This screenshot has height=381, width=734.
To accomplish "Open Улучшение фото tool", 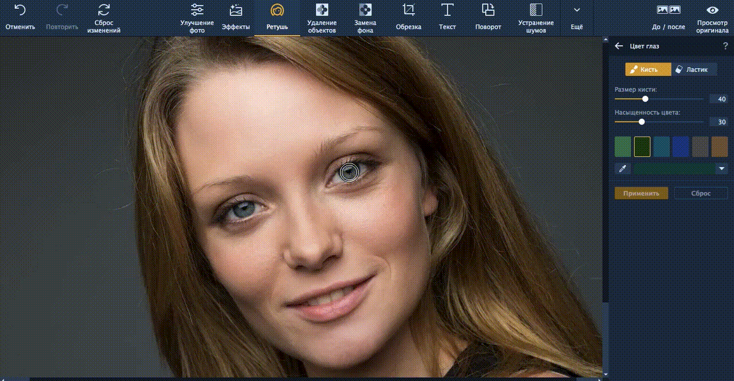I will pos(197,18).
